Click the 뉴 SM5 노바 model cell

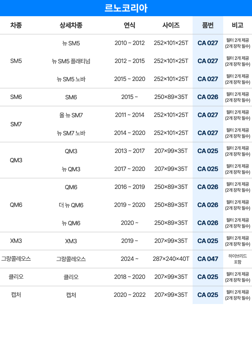click(x=71, y=79)
